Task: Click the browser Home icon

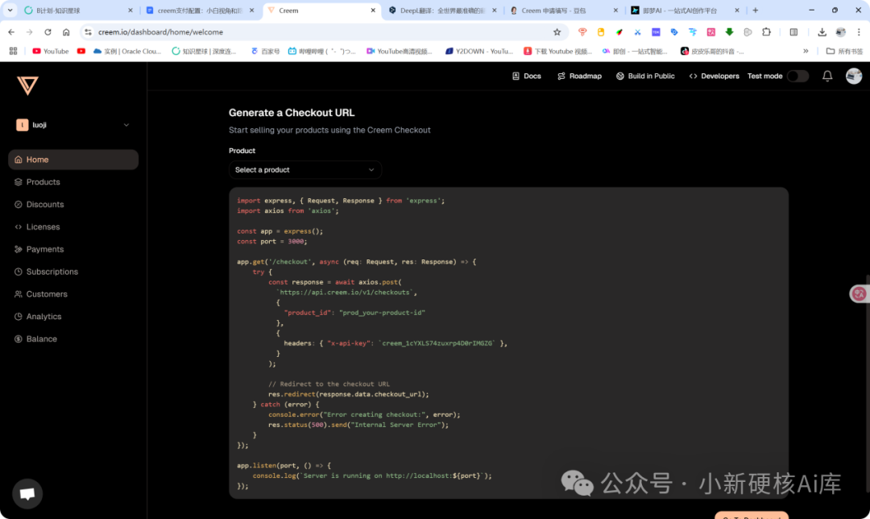Action: click(66, 32)
